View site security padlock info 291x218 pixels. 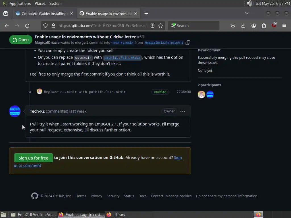(x=53, y=26)
